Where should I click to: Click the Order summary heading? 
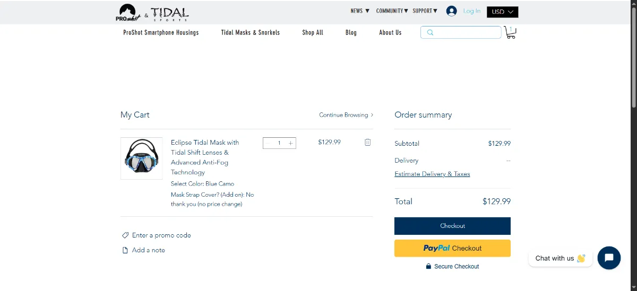423,115
